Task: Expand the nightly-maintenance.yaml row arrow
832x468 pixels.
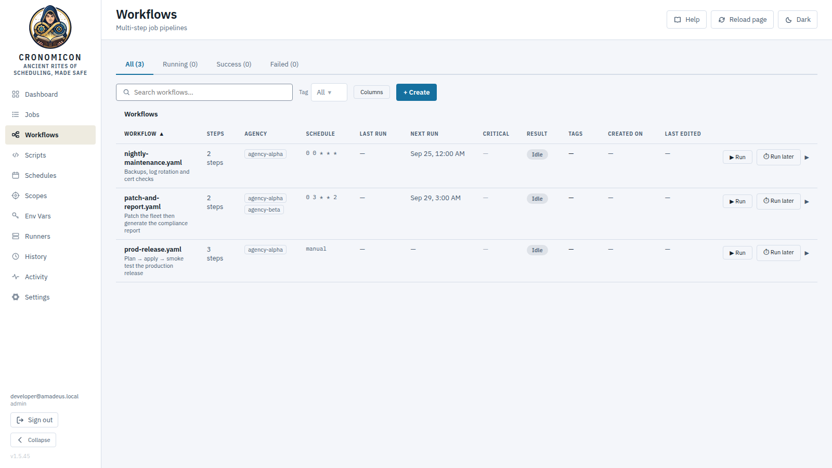Action: tap(807, 158)
